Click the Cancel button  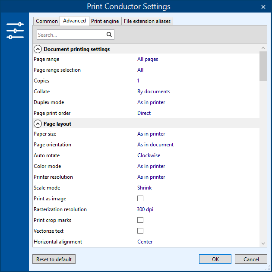tap(251, 259)
